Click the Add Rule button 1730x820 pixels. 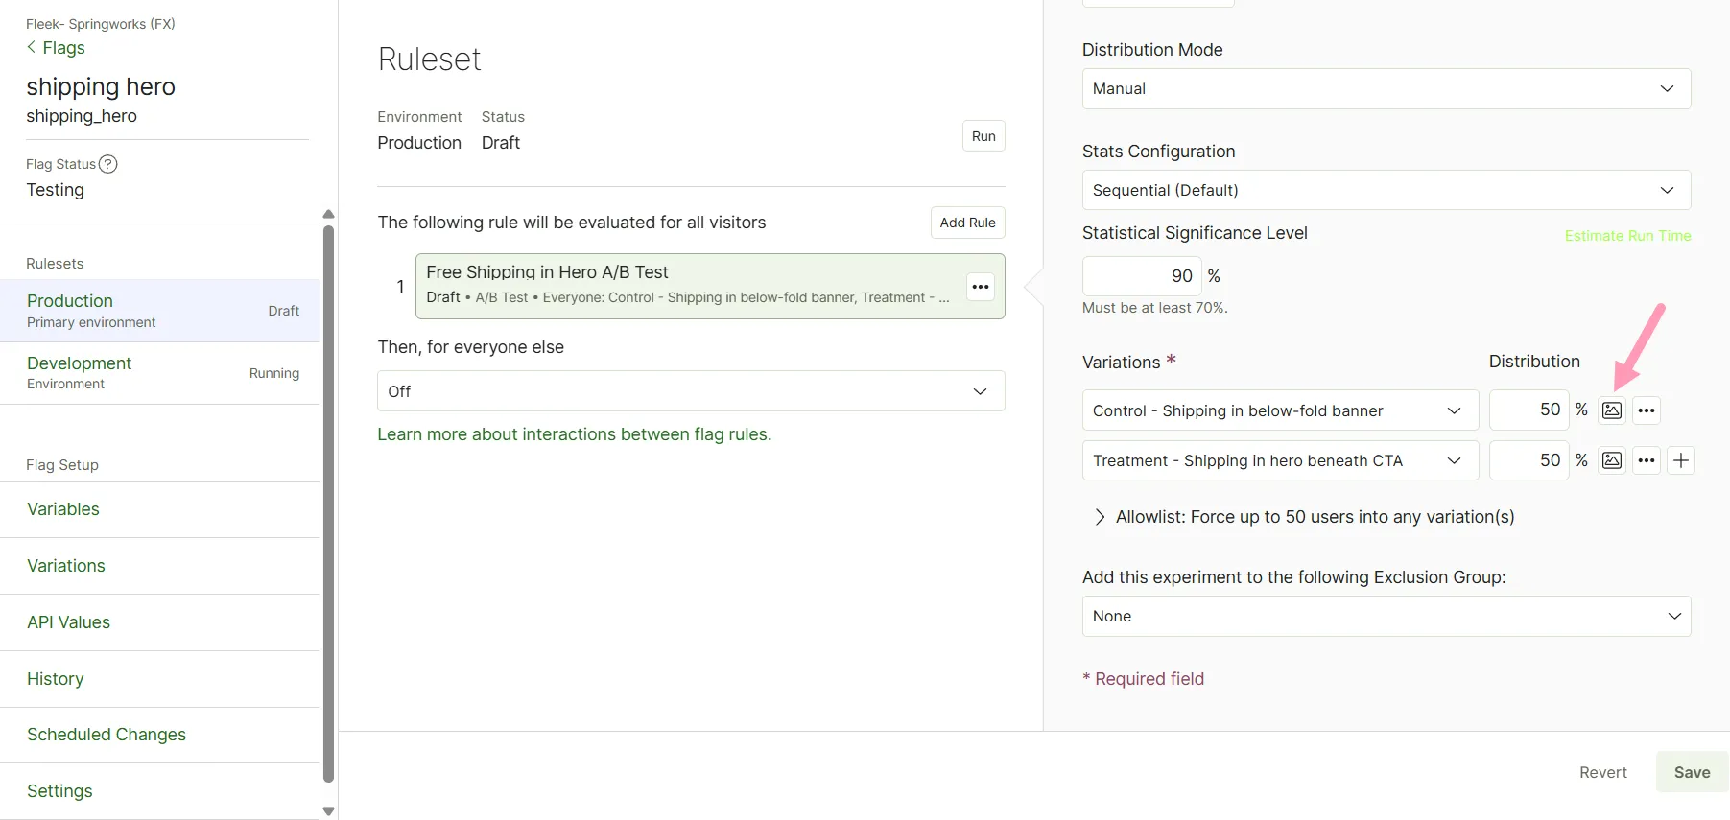967,223
